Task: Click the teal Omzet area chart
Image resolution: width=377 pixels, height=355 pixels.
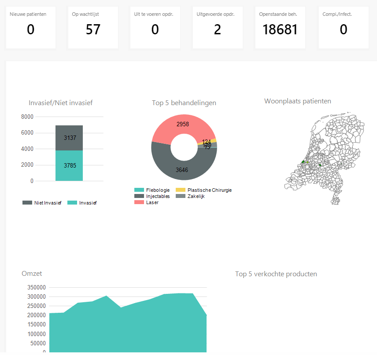Action: coord(128,330)
